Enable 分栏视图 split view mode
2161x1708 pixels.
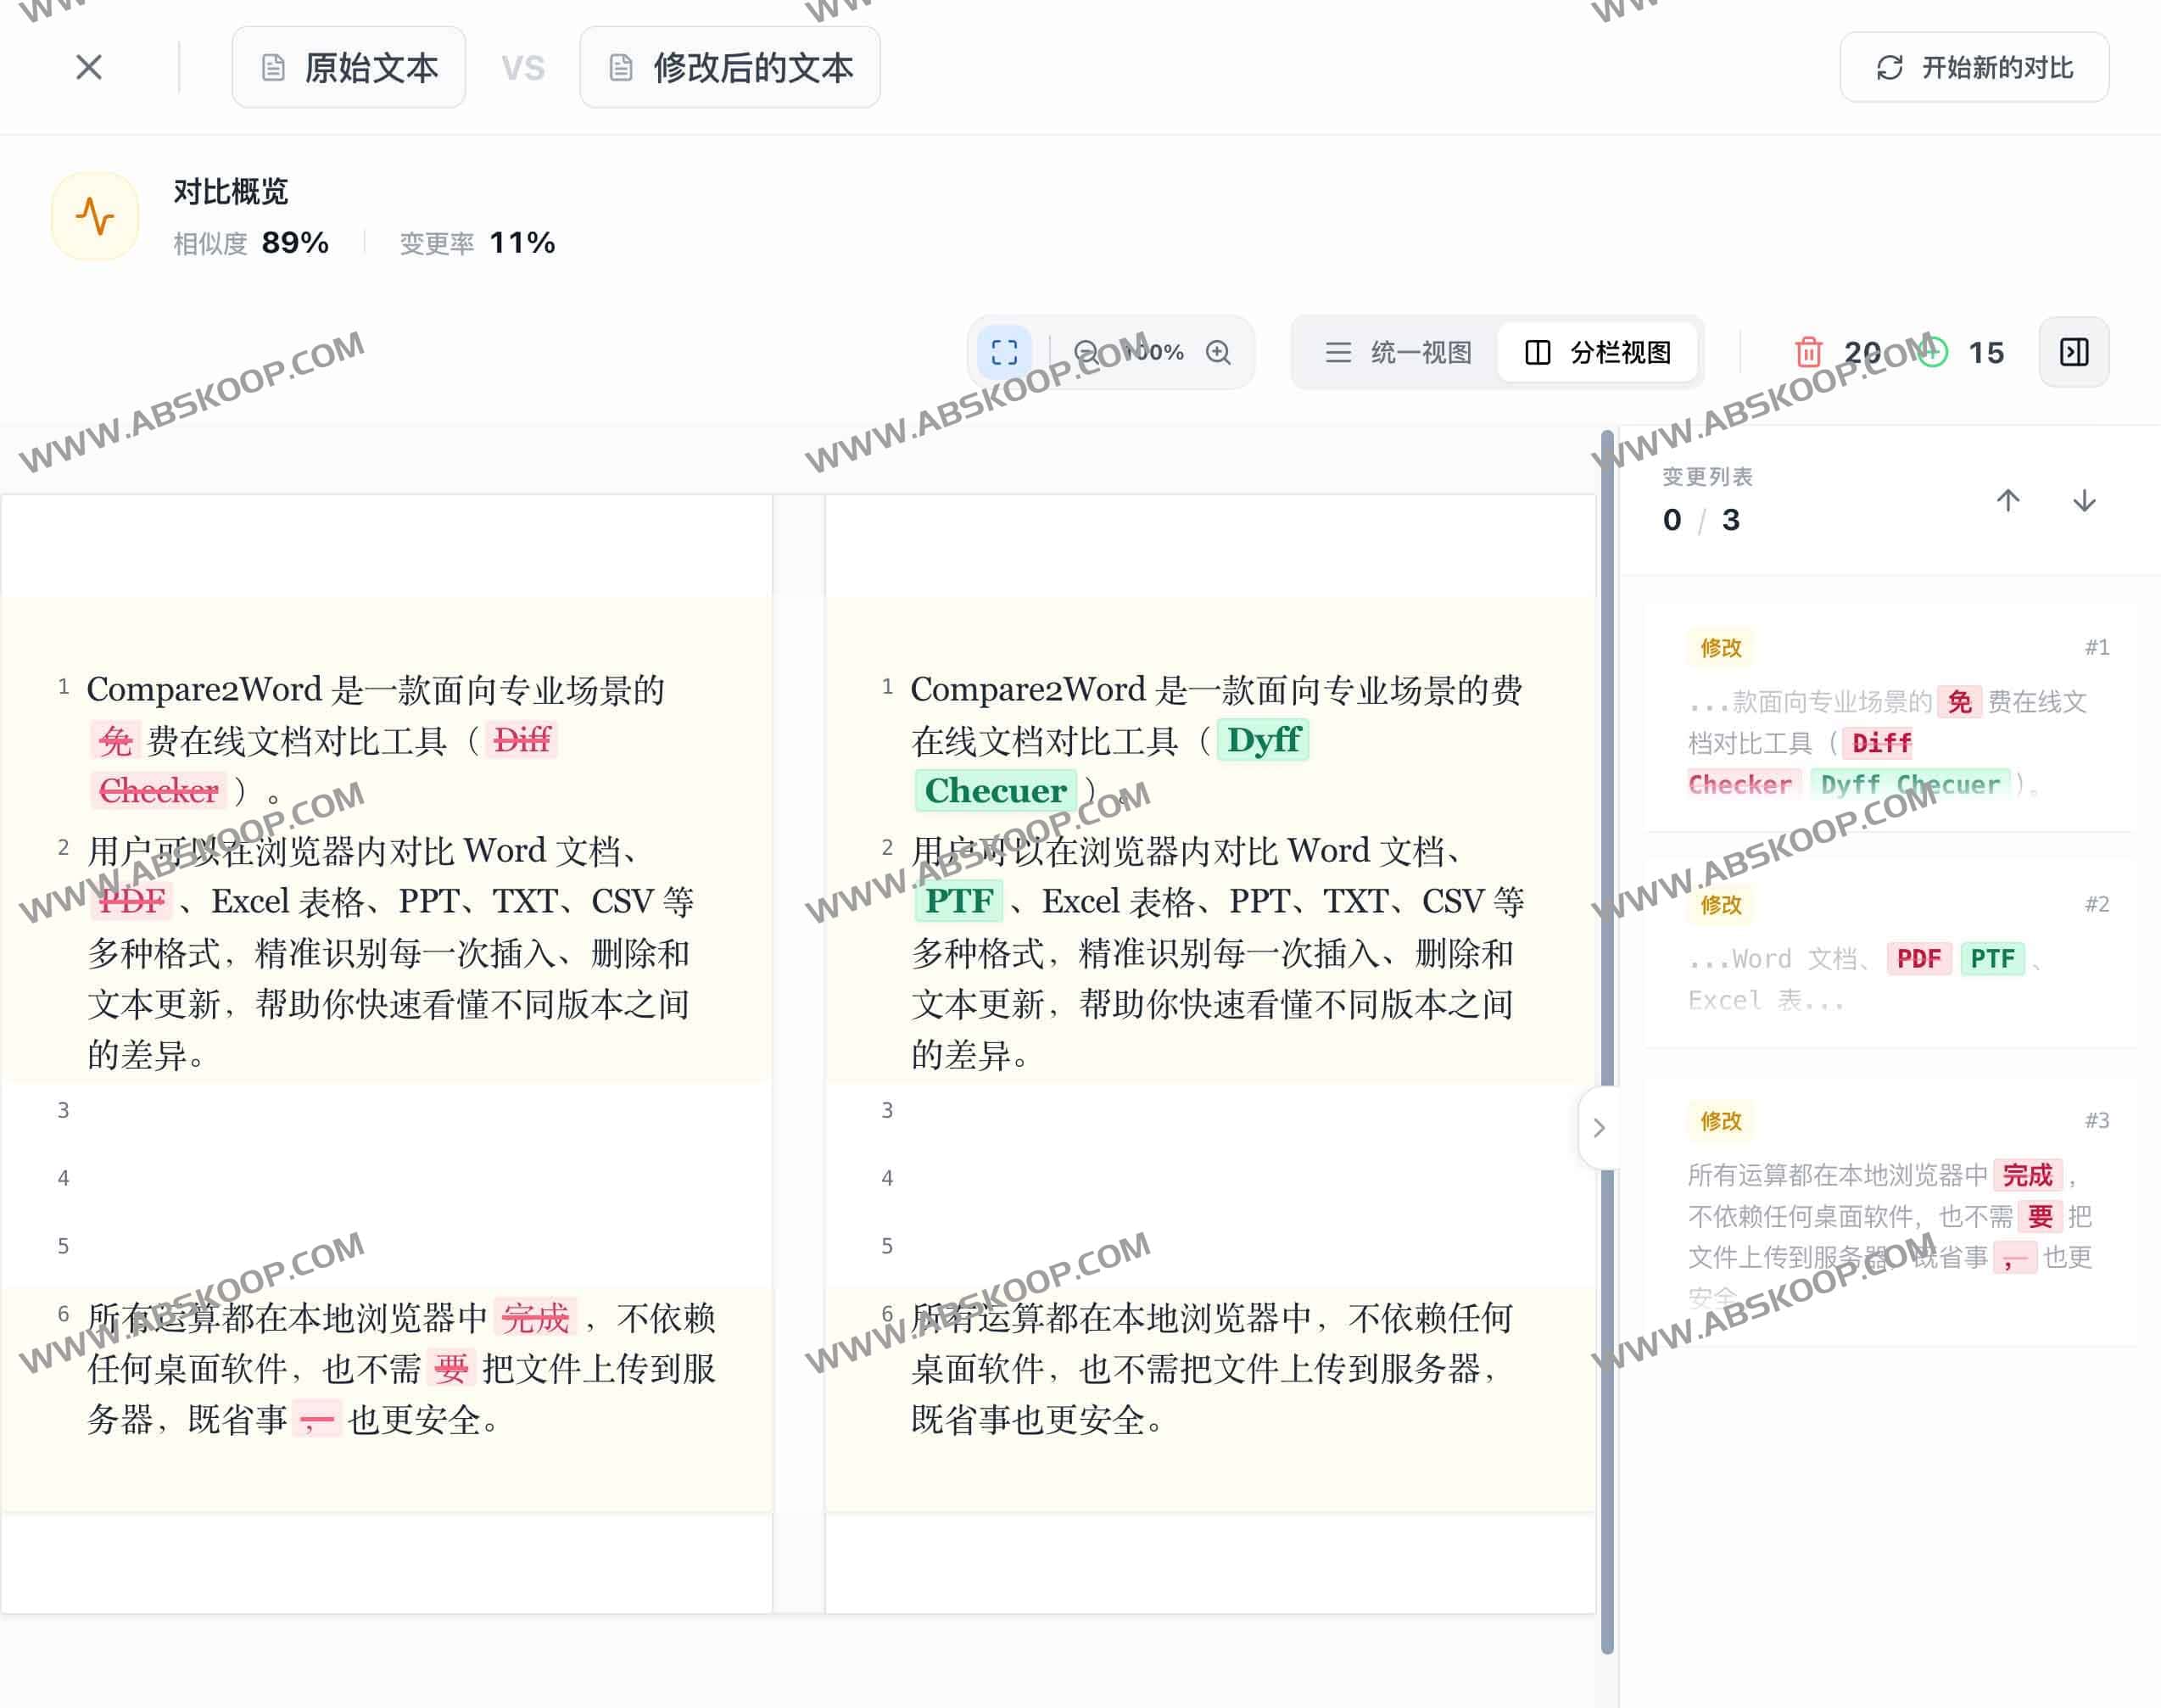click(x=1596, y=352)
